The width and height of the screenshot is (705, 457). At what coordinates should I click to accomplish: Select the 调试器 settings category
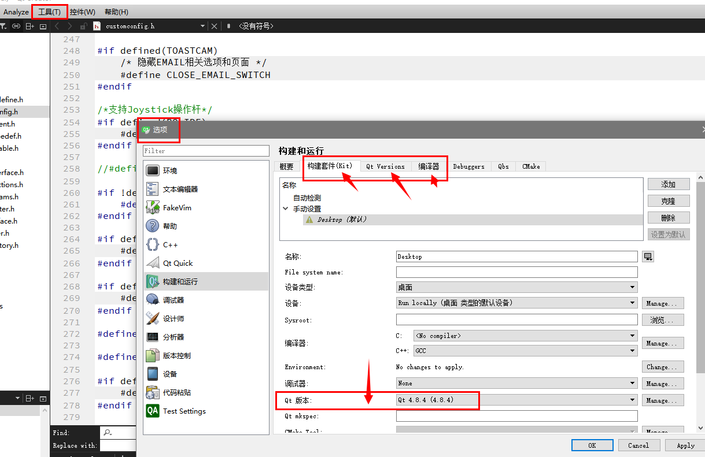[170, 300]
